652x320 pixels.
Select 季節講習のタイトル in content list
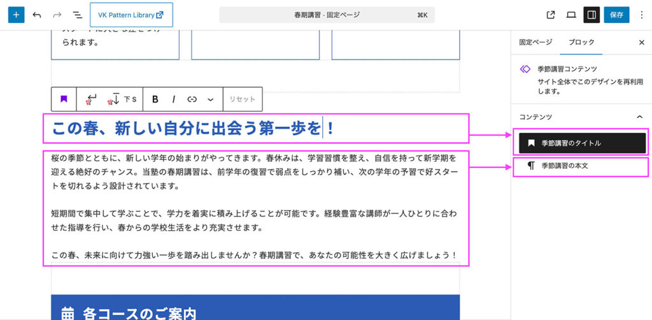[x=582, y=143]
